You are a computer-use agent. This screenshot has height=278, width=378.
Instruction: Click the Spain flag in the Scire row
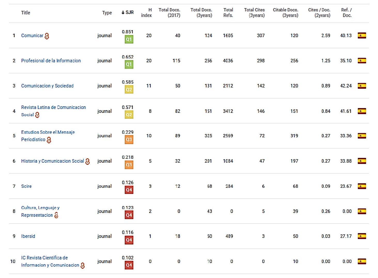click(362, 186)
